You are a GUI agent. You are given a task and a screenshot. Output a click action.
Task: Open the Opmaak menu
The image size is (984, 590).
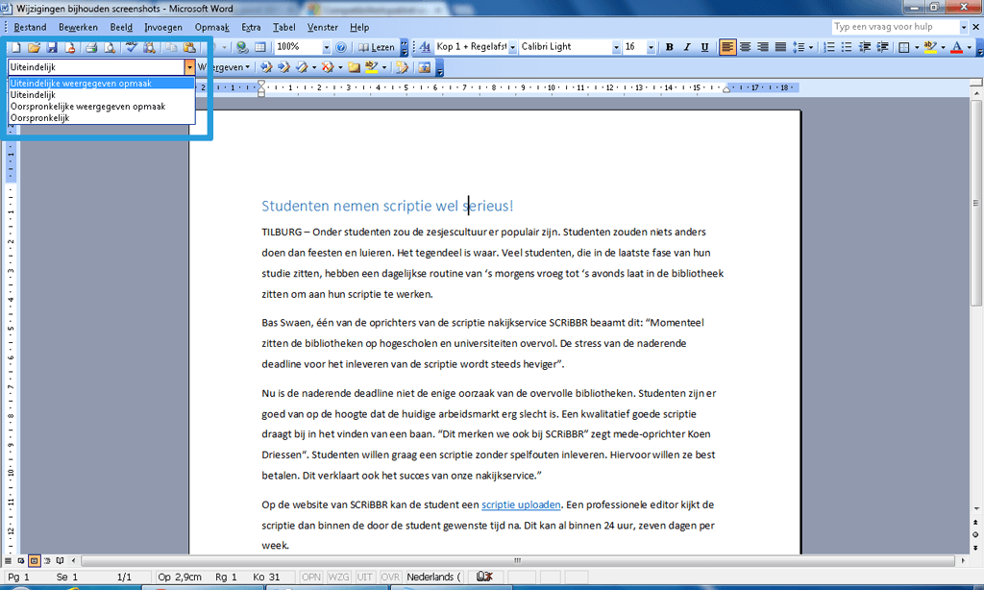coord(212,27)
